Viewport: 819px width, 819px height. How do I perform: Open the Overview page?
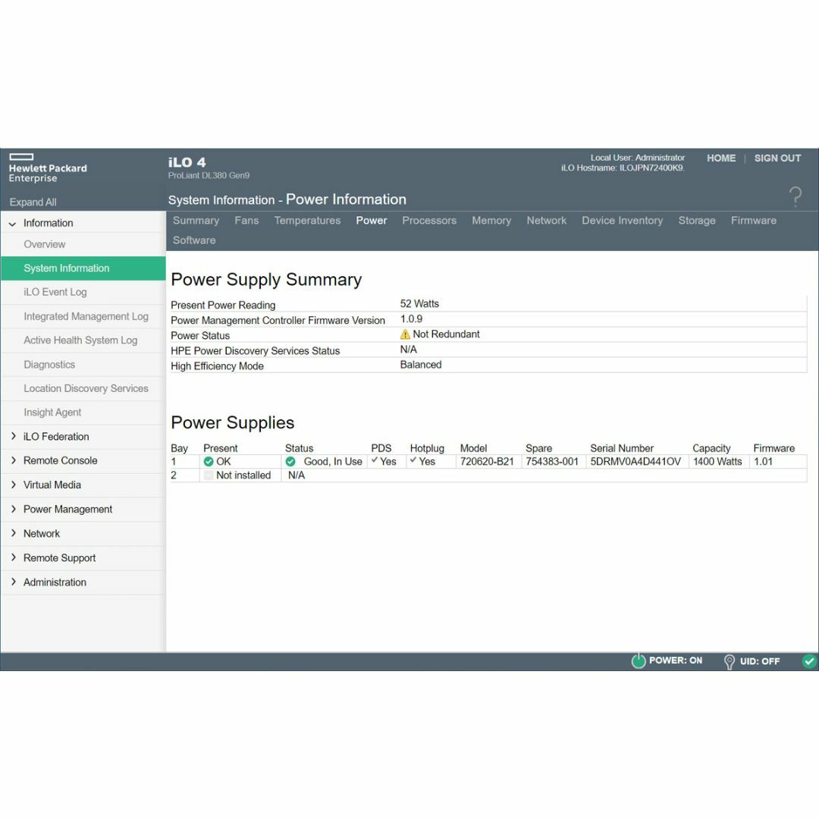[45, 244]
